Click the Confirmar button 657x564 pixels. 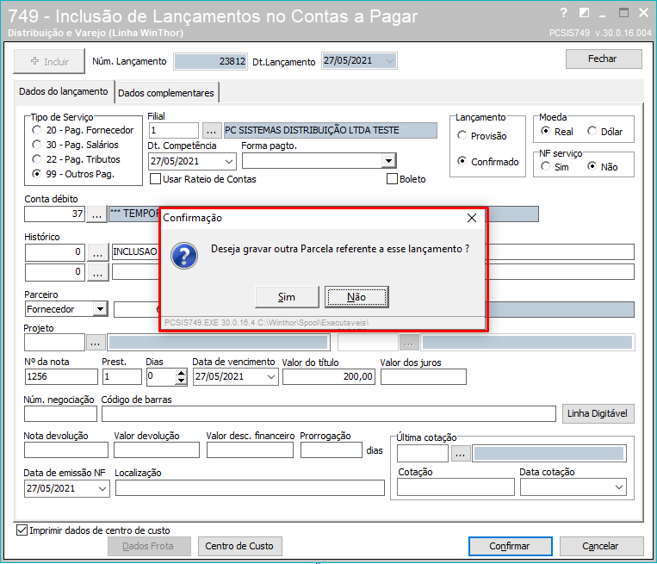click(x=510, y=547)
